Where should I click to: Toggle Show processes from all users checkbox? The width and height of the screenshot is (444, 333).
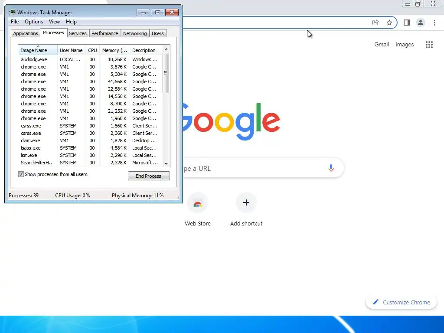tap(21, 174)
